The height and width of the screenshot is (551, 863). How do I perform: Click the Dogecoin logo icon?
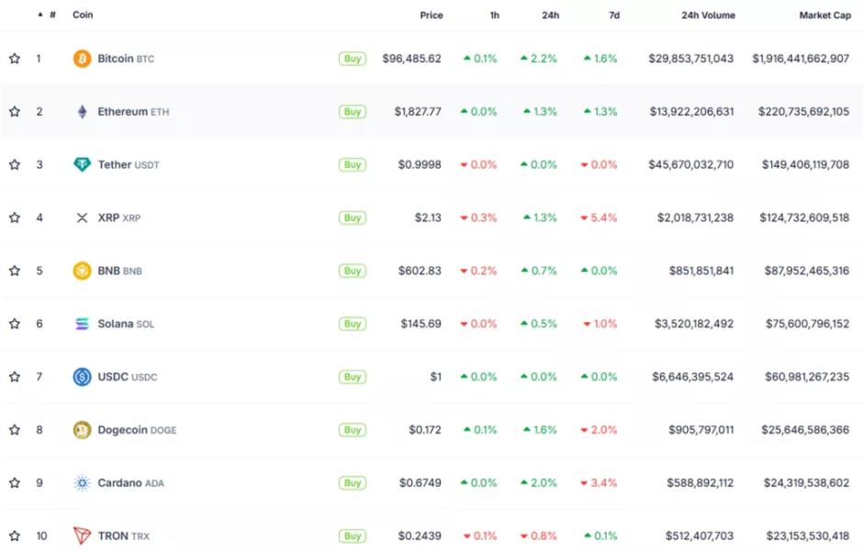[x=82, y=430]
